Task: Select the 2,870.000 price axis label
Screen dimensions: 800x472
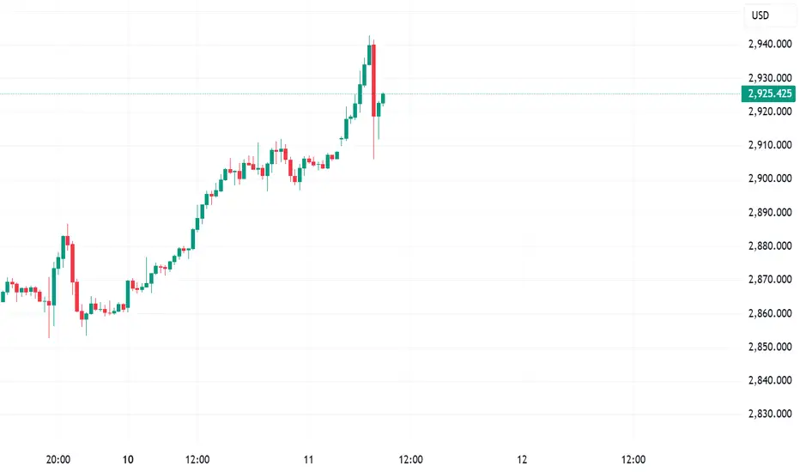Action: tap(770, 280)
